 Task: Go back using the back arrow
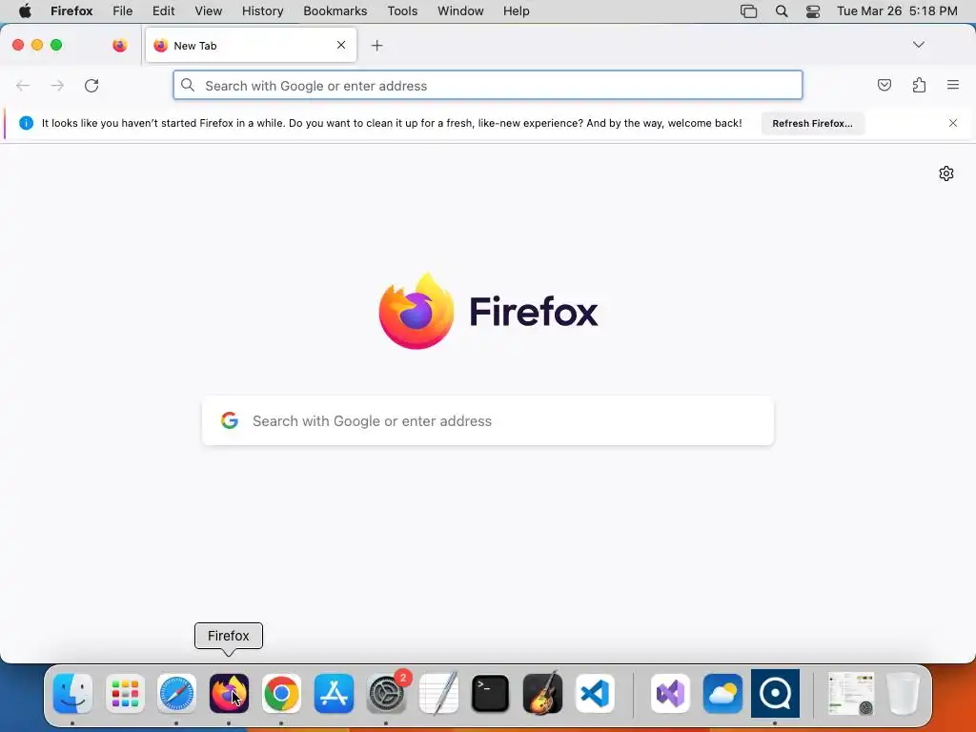click(23, 85)
